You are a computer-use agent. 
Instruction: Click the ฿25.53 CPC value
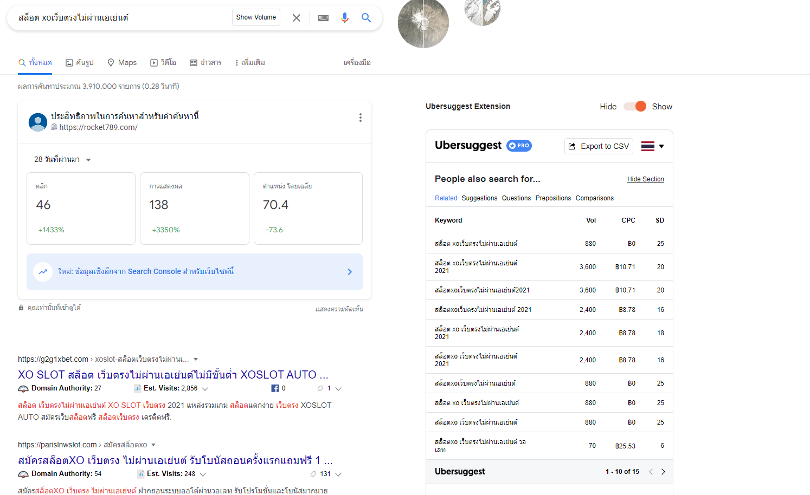625,446
